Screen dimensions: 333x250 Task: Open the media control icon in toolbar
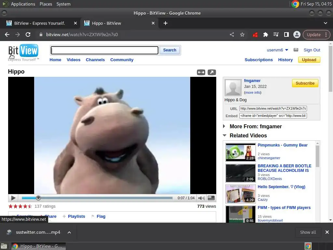click(x=276, y=35)
